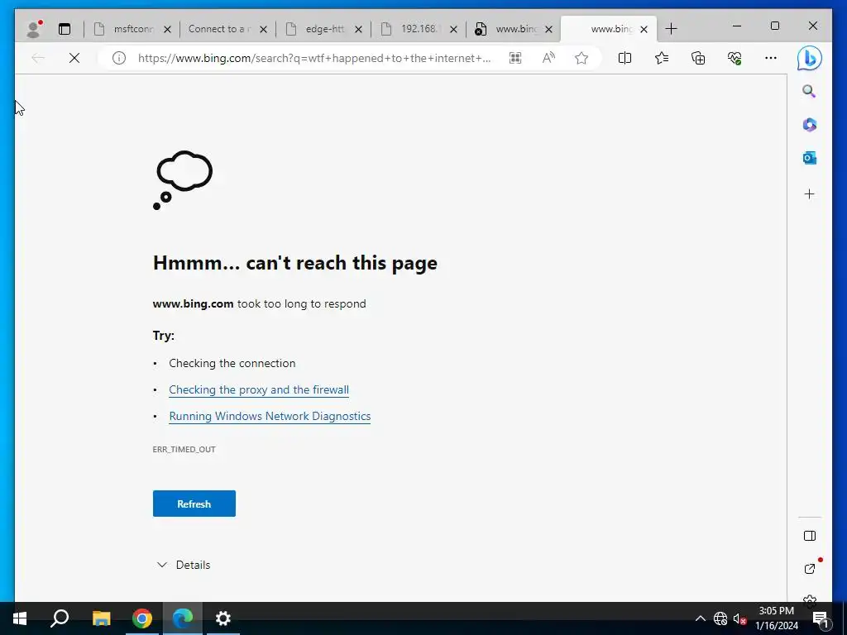Stop loading the page with X button
Viewport: 847px width, 635px height.
click(x=74, y=58)
